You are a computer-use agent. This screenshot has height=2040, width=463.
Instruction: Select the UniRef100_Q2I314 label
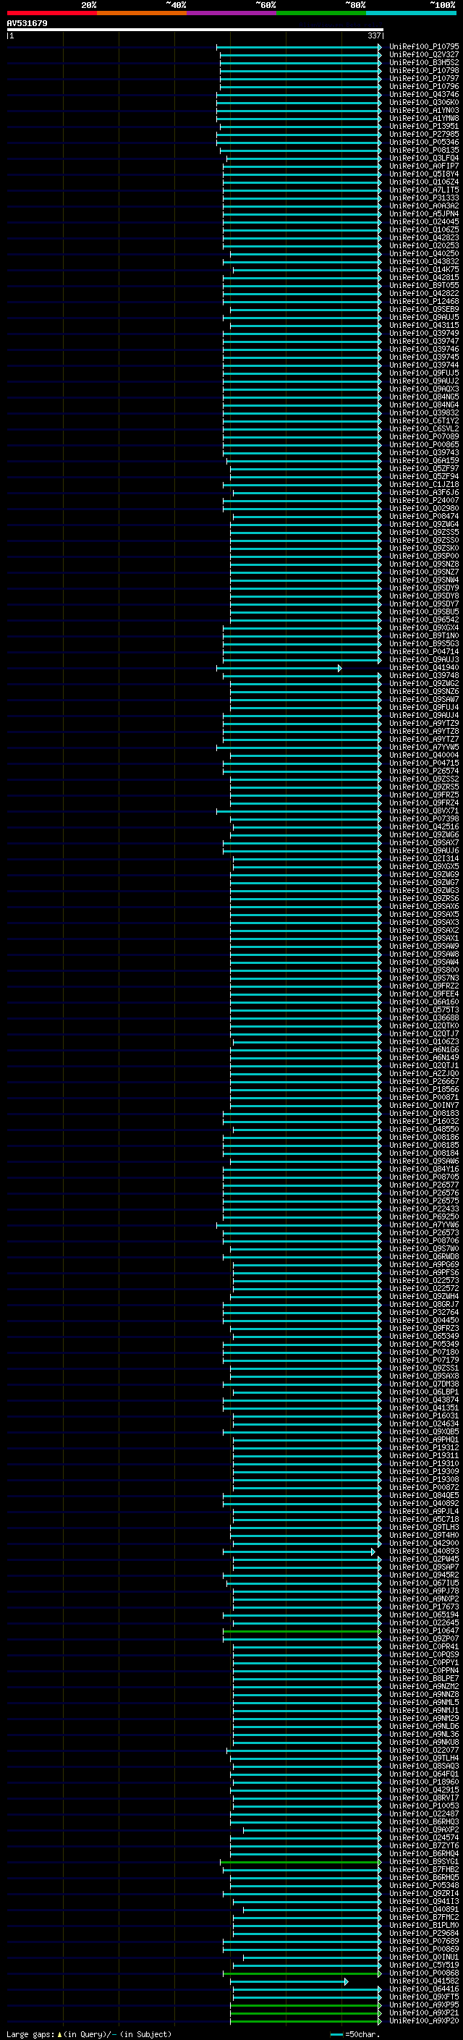pos(423,859)
